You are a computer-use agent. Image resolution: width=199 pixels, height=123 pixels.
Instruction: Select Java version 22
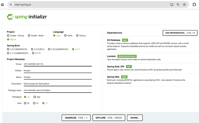[x=27, y=103]
